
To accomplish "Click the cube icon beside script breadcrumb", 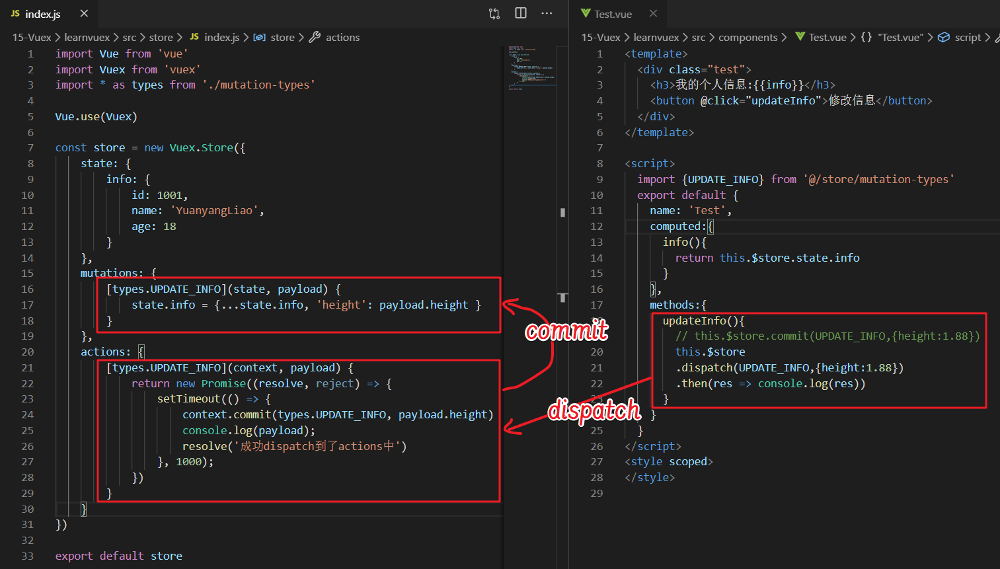I will coord(944,37).
